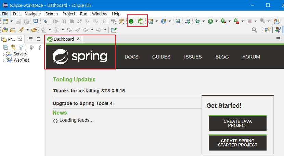Click the Open Type icon
Screen dimensions: 284x156
5,30
